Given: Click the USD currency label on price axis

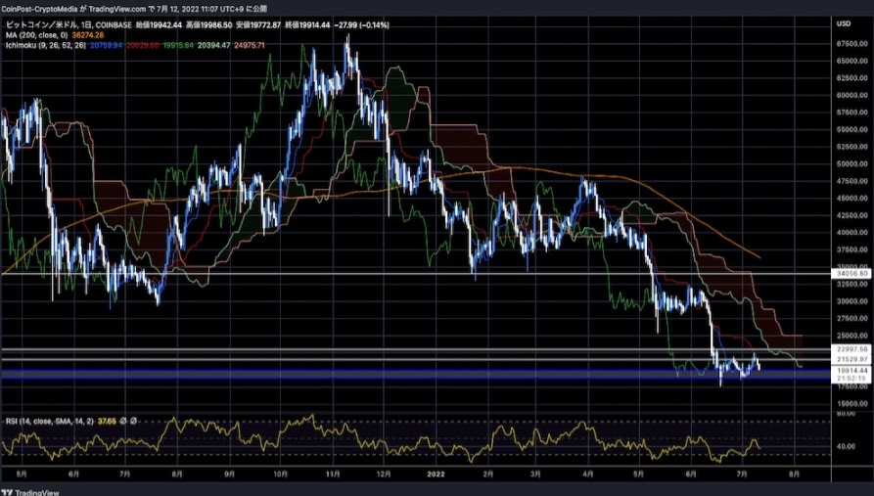Looking at the screenshot, I should tap(844, 23).
